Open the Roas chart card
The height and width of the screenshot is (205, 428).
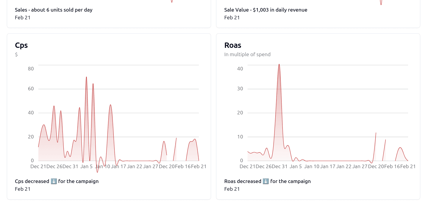tap(318, 116)
